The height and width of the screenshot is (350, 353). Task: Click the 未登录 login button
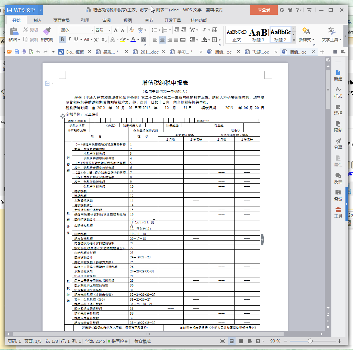[264, 10]
